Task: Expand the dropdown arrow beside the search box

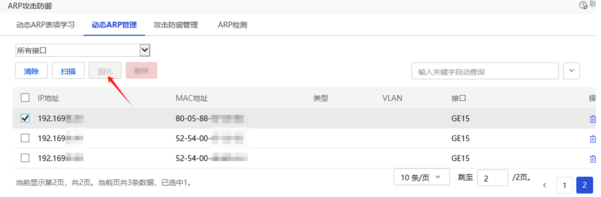Action: coord(571,71)
